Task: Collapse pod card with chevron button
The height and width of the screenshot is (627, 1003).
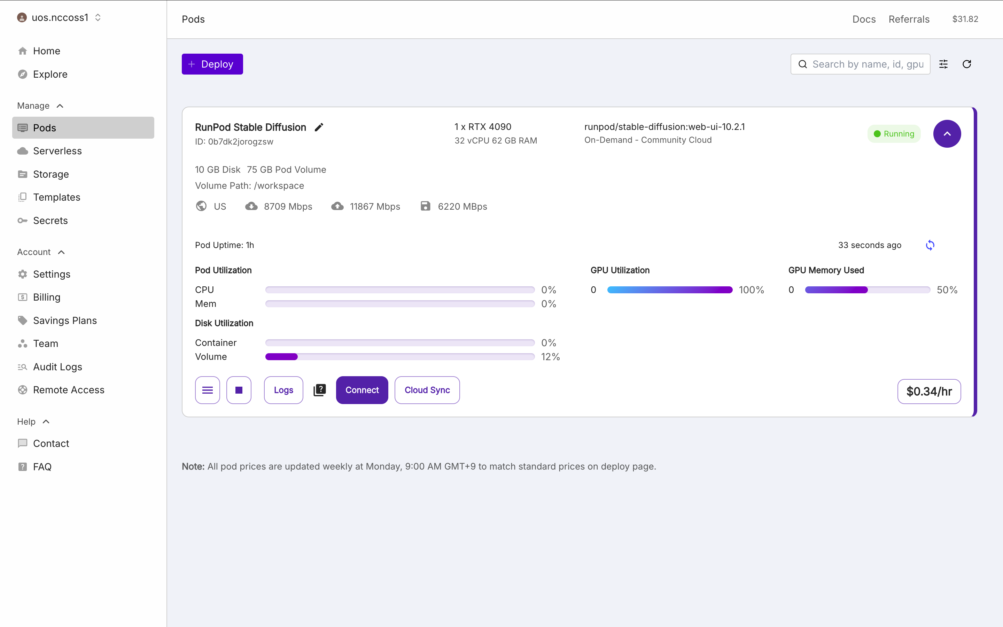Action: click(x=947, y=133)
